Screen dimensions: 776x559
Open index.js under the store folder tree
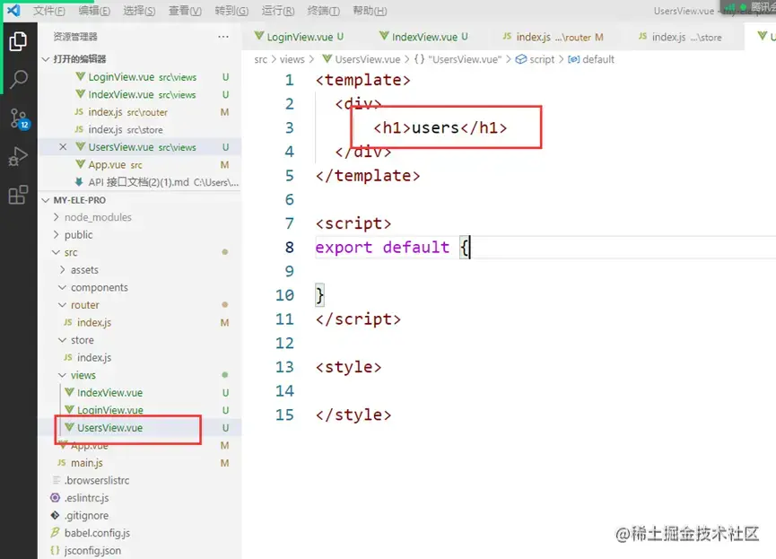94,357
